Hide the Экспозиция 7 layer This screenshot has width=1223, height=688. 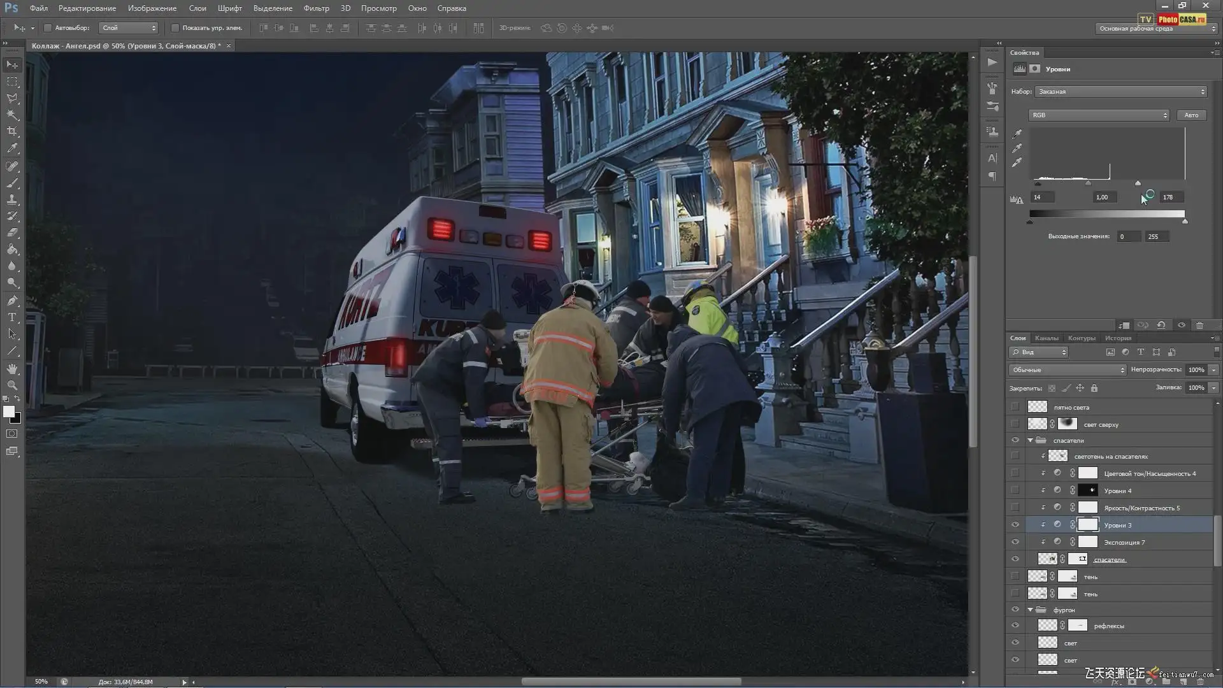tap(1015, 542)
